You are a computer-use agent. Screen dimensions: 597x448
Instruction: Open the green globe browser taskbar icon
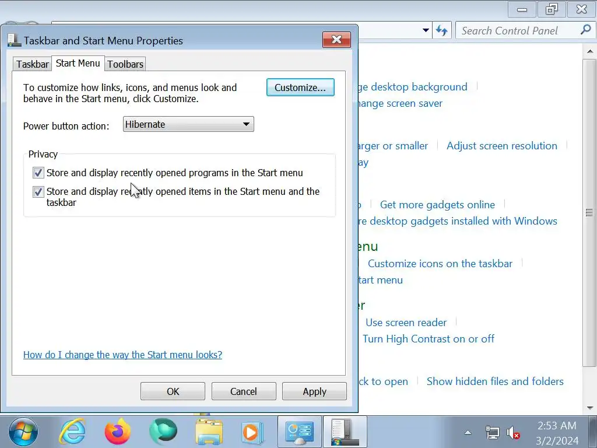tap(163, 432)
